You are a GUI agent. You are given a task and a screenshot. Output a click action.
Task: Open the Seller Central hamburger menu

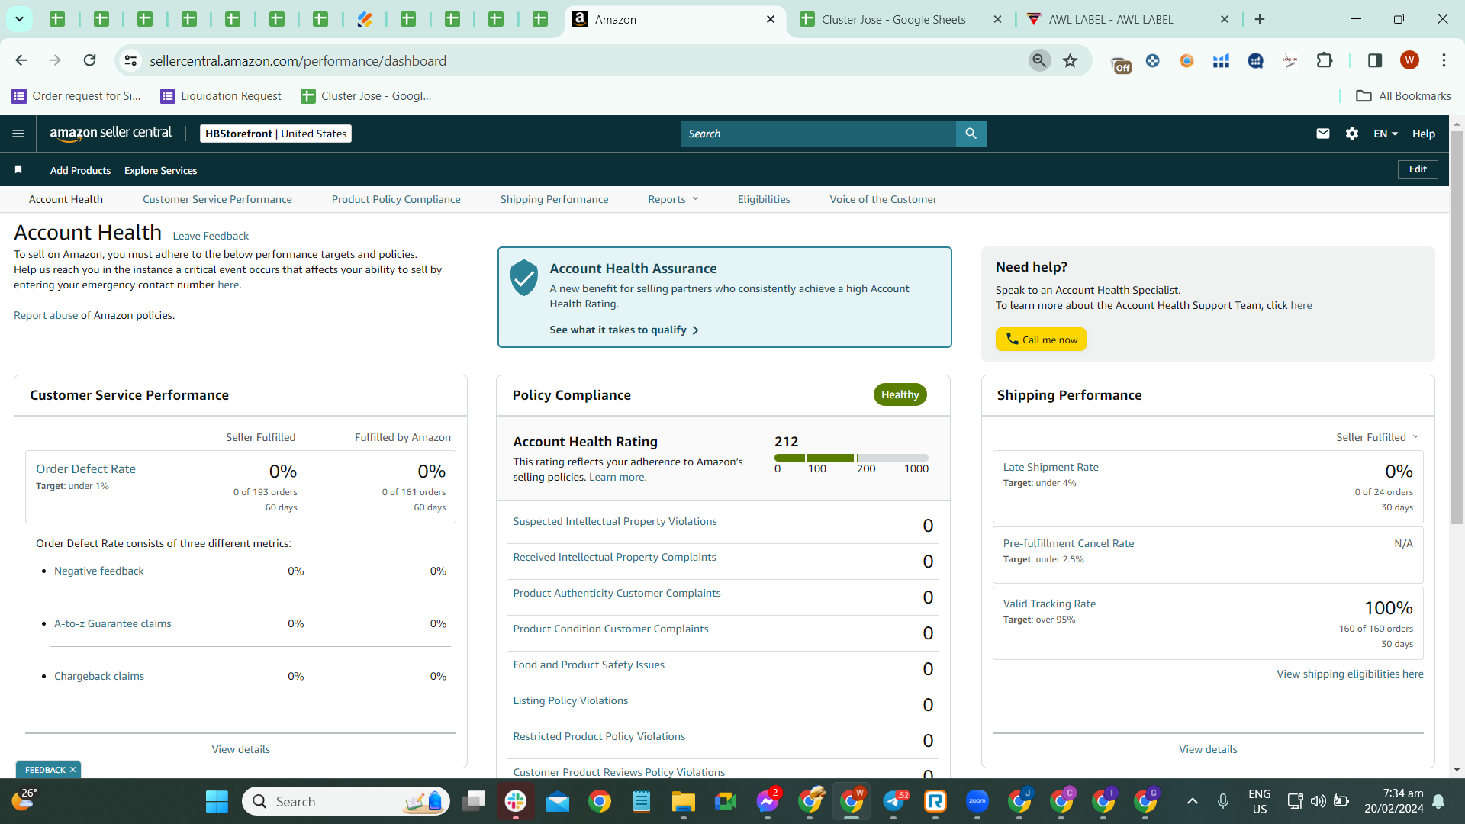point(18,134)
